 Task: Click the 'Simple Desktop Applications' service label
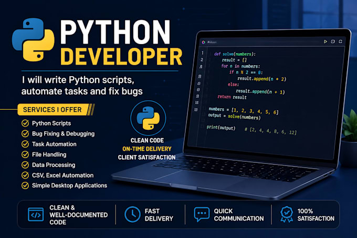[x=69, y=185]
